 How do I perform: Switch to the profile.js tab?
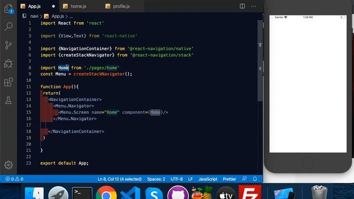click(x=121, y=6)
